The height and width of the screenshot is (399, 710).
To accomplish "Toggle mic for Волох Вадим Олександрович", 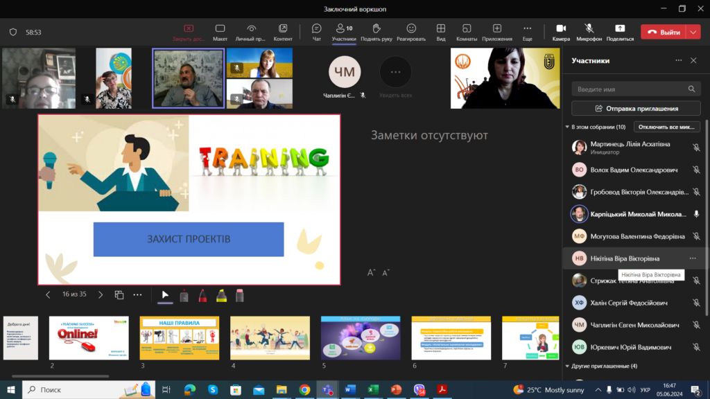I will tap(695, 170).
